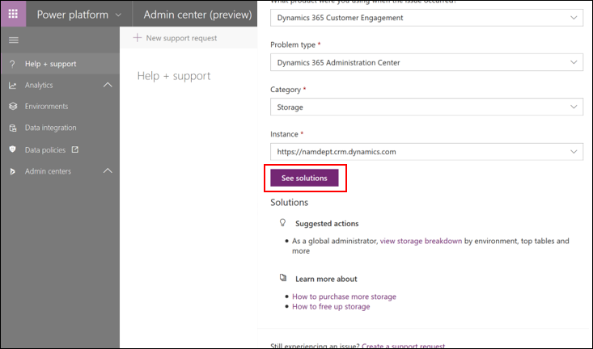Viewport: 593px width, 349px height.
Task: Open the Power platform header dropdown
Action: click(x=119, y=15)
